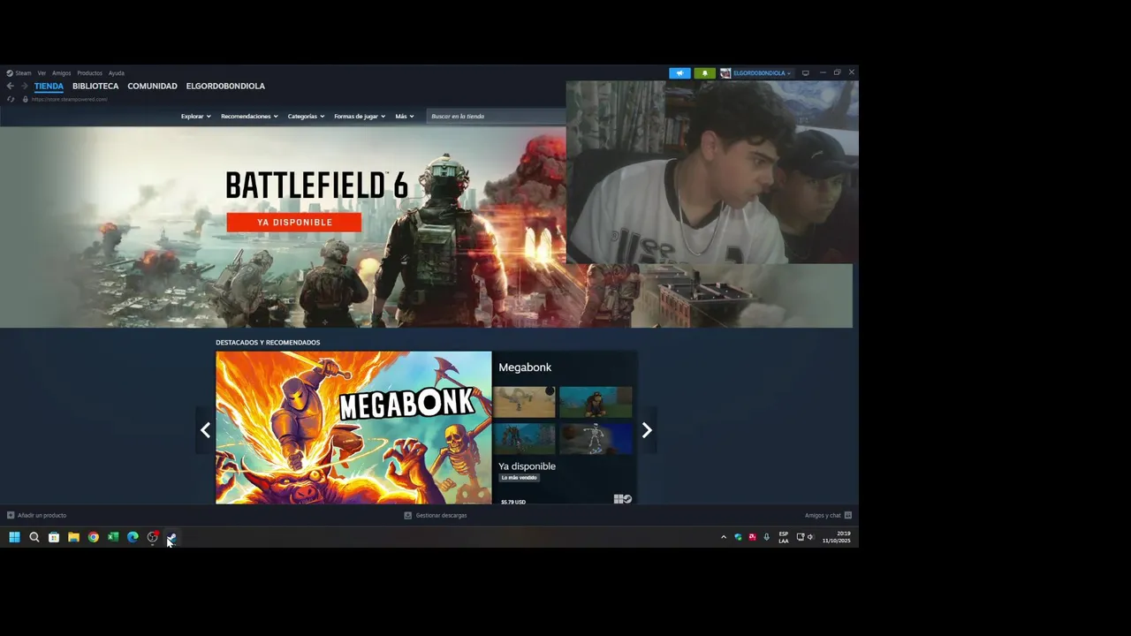
Task: Open Windows taskbar search
Action: coord(34,537)
